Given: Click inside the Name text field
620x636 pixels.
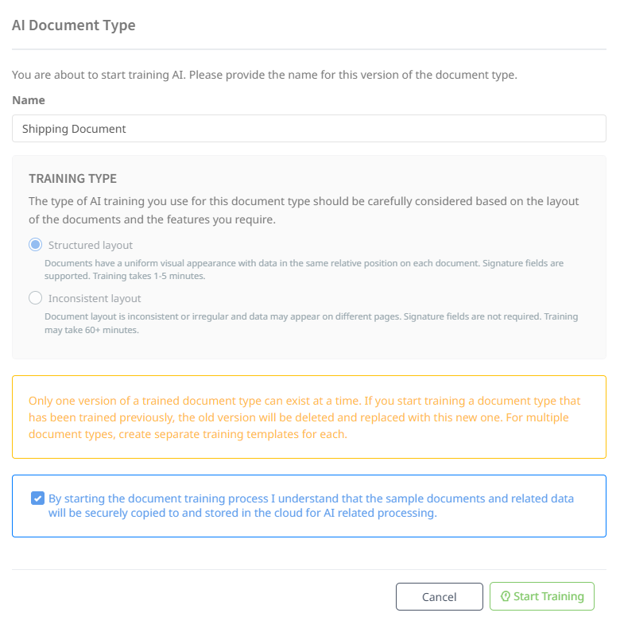Looking at the screenshot, I should (308, 128).
